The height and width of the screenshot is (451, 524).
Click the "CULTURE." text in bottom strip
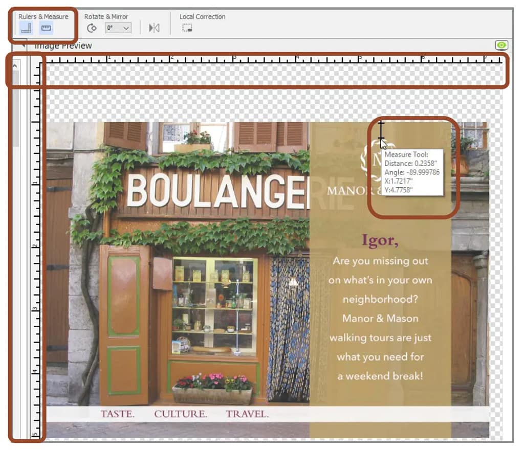point(181,414)
